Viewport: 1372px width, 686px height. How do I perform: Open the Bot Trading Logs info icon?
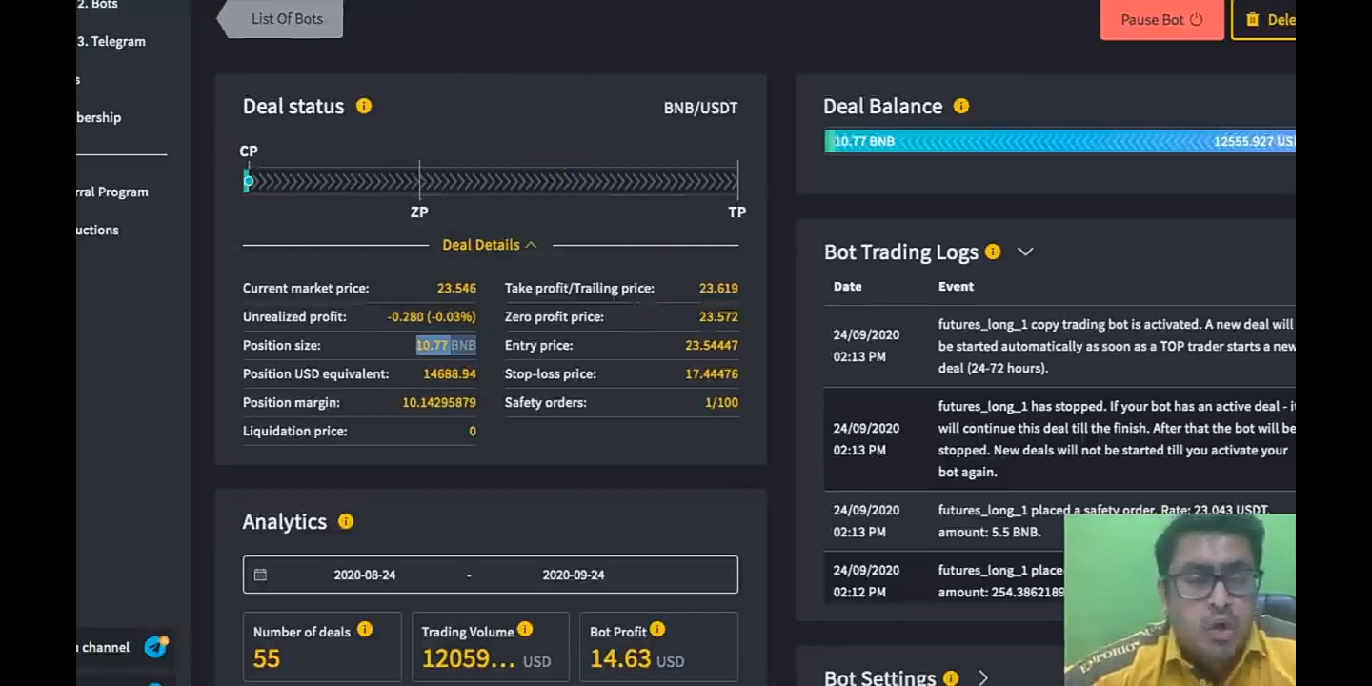(x=993, y=252)
